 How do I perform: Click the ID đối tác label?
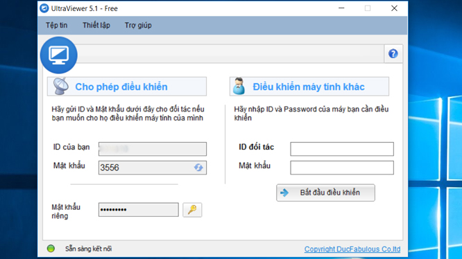click(256, 147)
